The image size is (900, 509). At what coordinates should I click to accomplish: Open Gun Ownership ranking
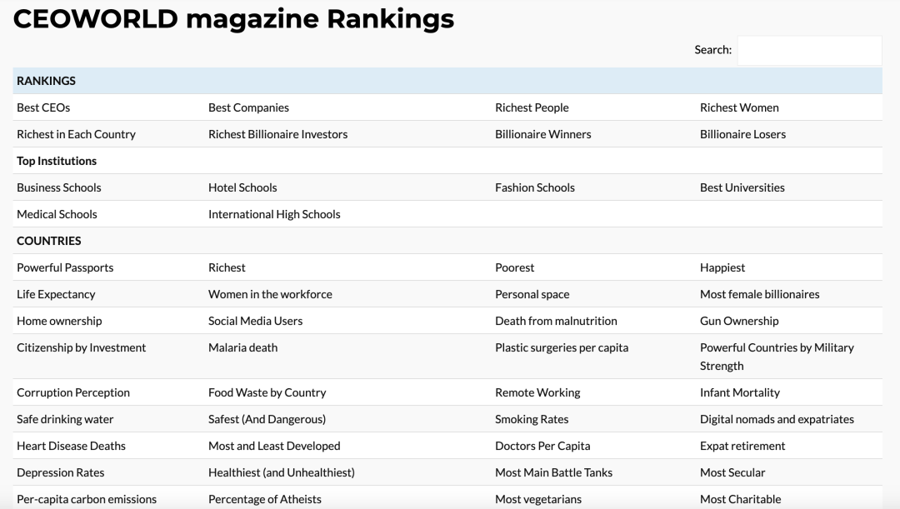[x=739, y=321]
